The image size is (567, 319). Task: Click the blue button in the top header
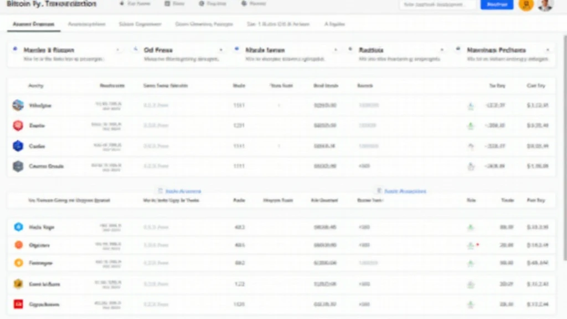click(x=497, y=5)
